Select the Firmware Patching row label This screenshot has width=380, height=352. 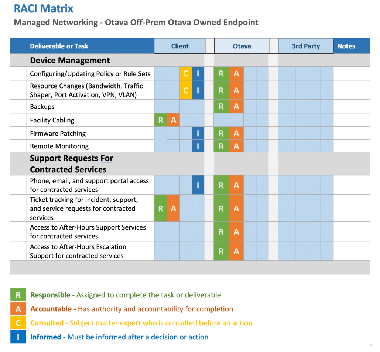[58, 134]
